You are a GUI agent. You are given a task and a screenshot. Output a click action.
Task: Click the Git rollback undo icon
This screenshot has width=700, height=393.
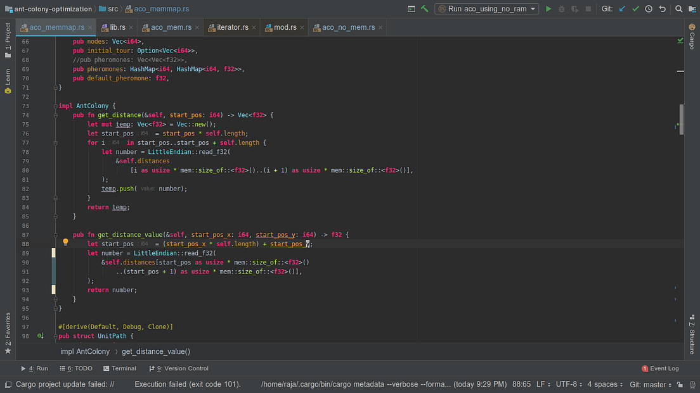coord(663,9)
